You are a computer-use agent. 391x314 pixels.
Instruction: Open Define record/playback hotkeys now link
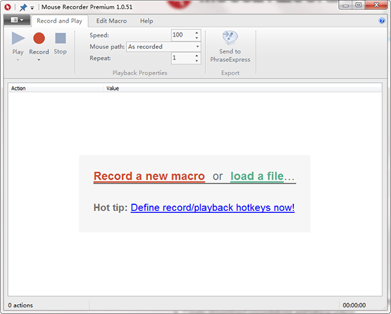coord(212,208)
